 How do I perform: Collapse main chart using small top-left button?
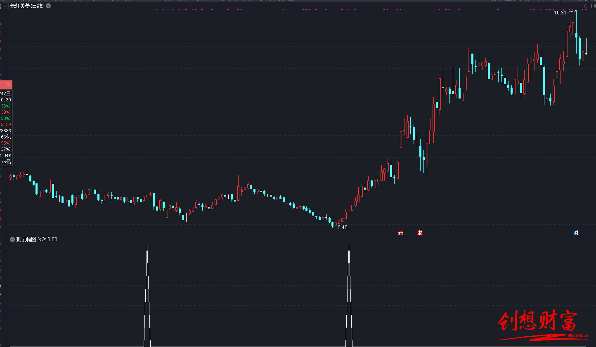coord(6,6)
